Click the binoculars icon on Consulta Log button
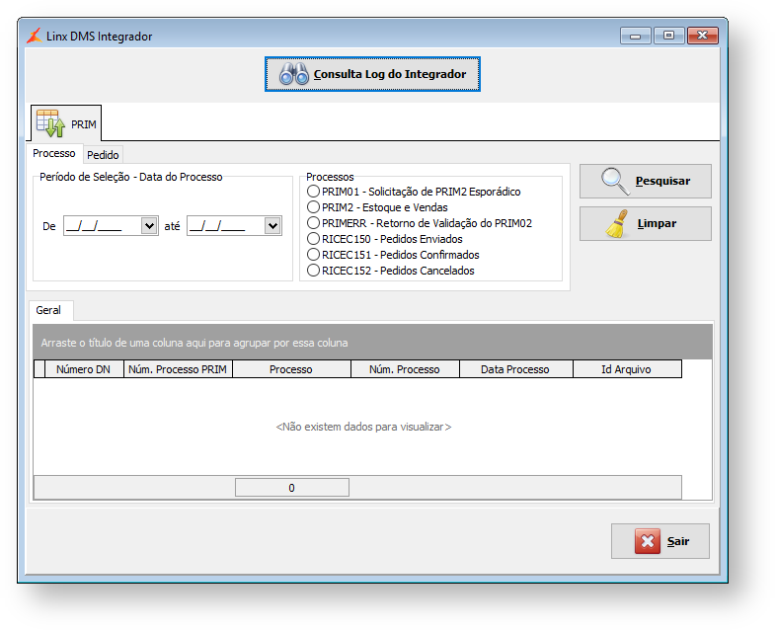Screen dimensions: 776x631 [294, 75]
